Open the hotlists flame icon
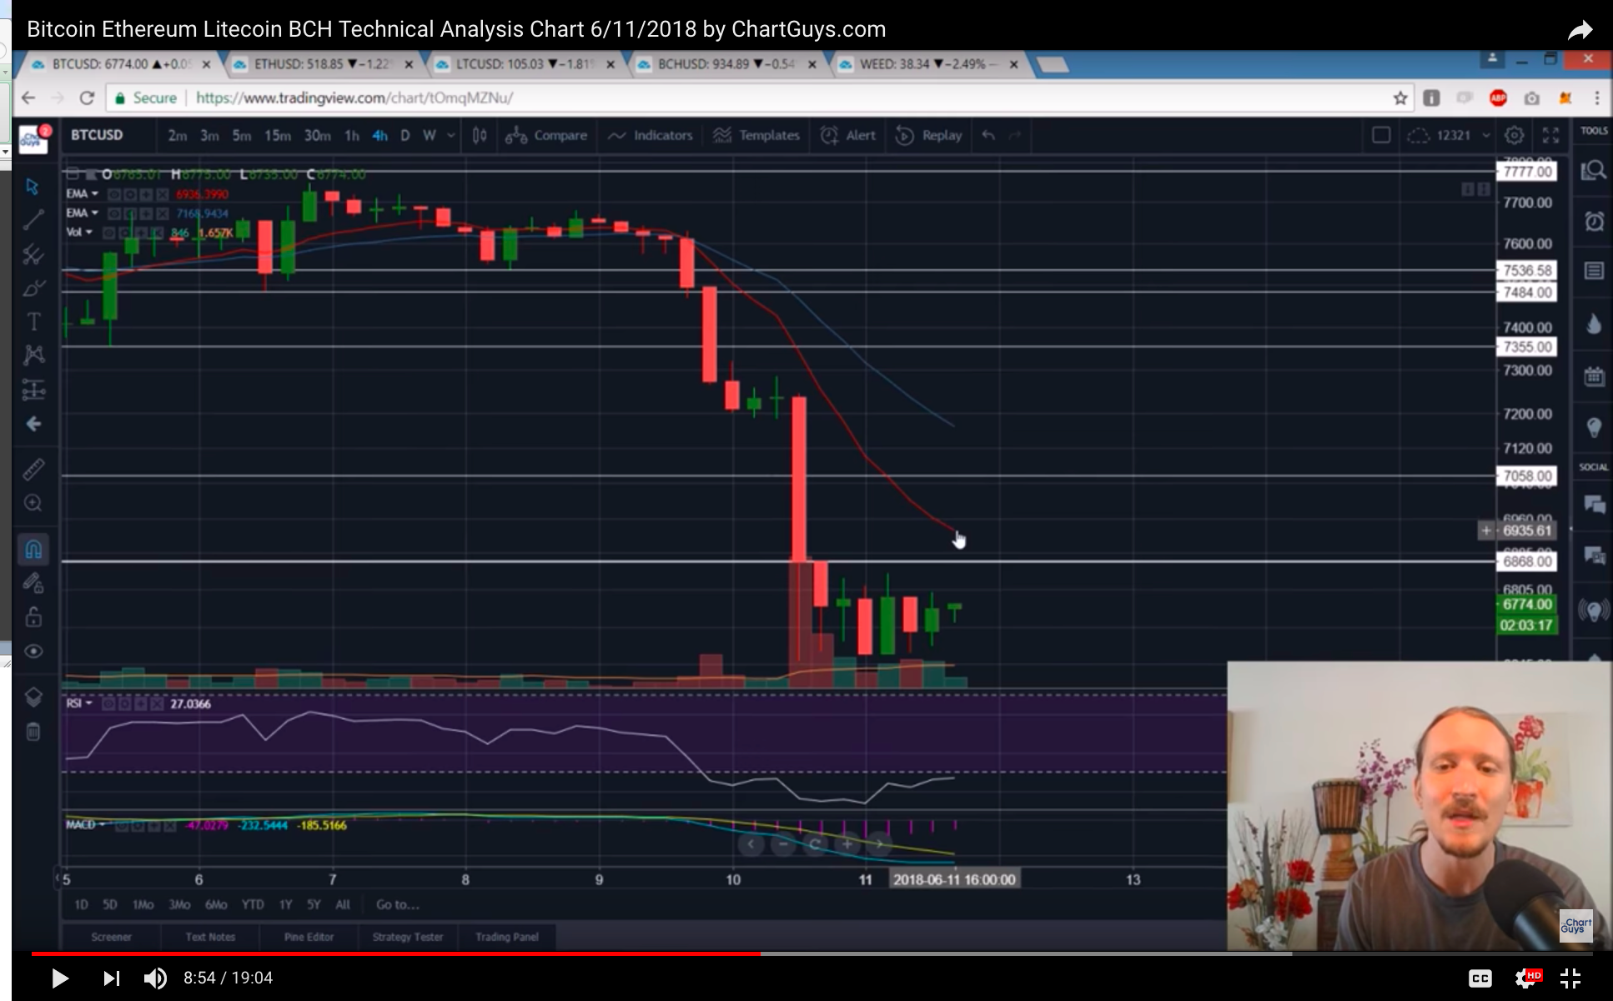This screenshot has height=1001, width=1613. [1594, 324]
